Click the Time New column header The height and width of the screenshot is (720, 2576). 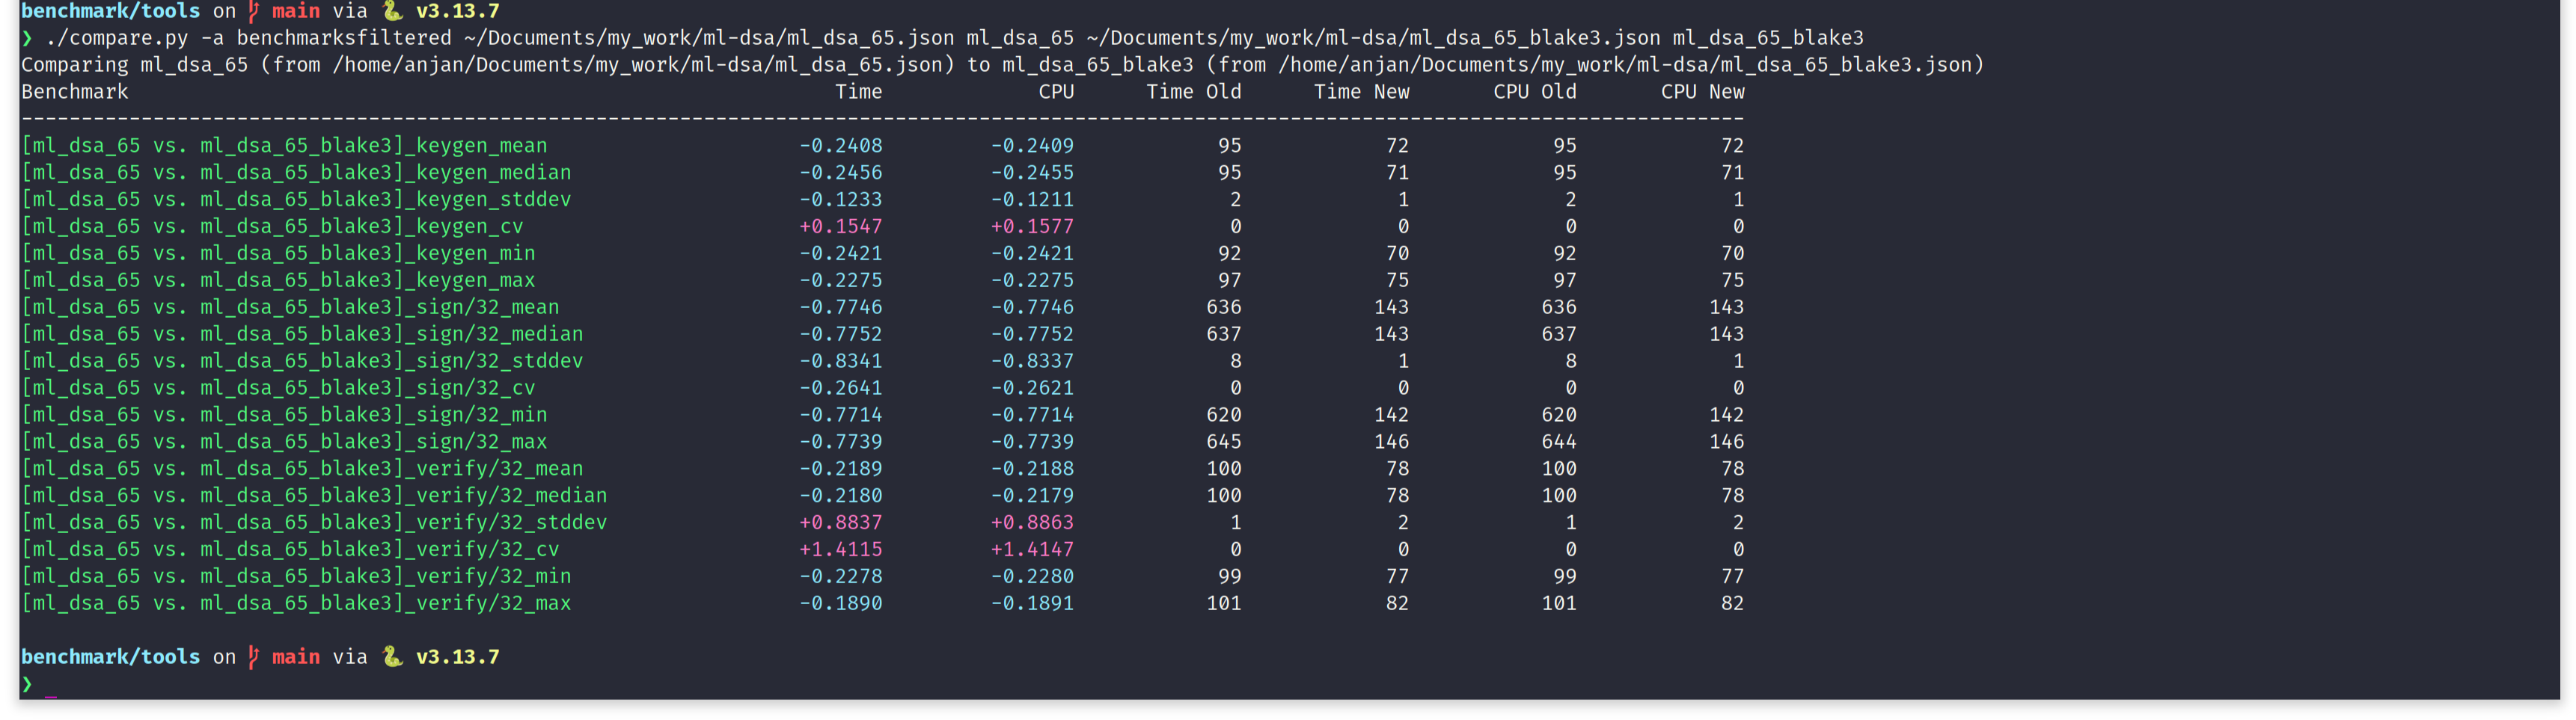[x=1361, y=92]
